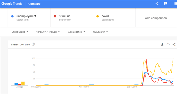
Task: Edit the stimulus search term
Action: 65,16
